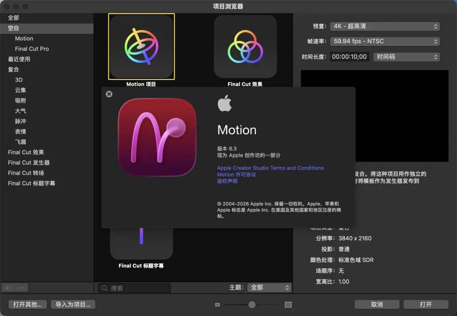Screen dimensions: 457x316
Task: Open the Motion 许可协议 link
Action: (237, 174)
